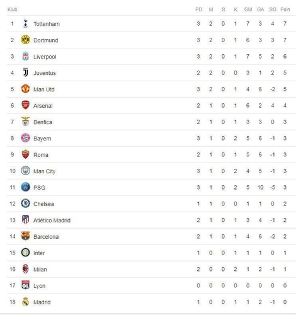Open the Atlético Madrid team link
The image size is (296, 315).
coord(52,220)
